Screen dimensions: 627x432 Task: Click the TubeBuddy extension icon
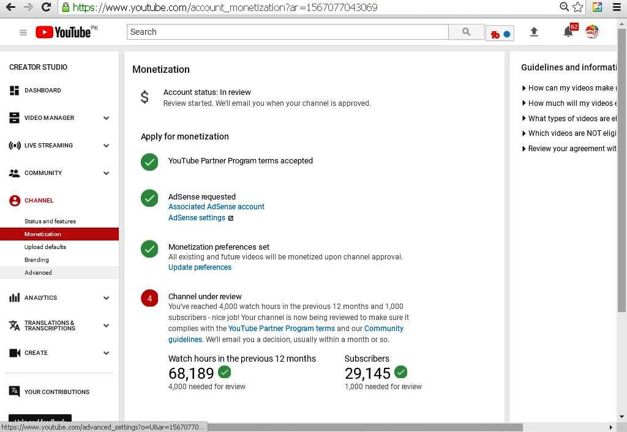[x=500, y=34]
